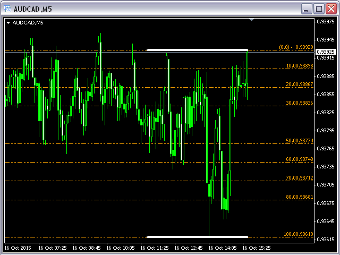Click the Fibonacci 30.0 level label 0.93836
Image resolution: width=340 pixels, height=255 pixels.
(300, 103)
